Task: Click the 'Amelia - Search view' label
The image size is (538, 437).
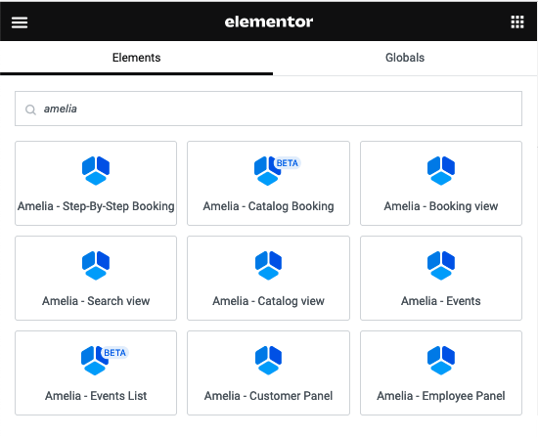Action: tap(96, 301)
